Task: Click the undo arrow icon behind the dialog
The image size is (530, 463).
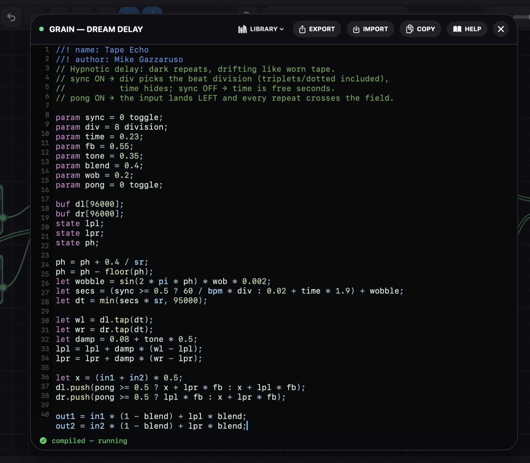Action: tap(11, 17)
